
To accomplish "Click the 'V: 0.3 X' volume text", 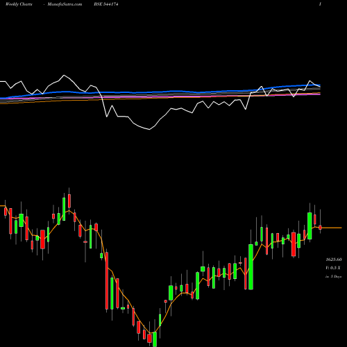I will click(333, 268).
